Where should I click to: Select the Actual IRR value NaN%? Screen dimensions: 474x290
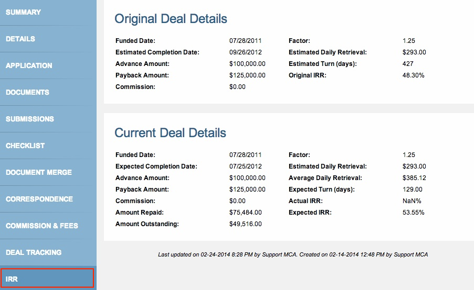412,201
